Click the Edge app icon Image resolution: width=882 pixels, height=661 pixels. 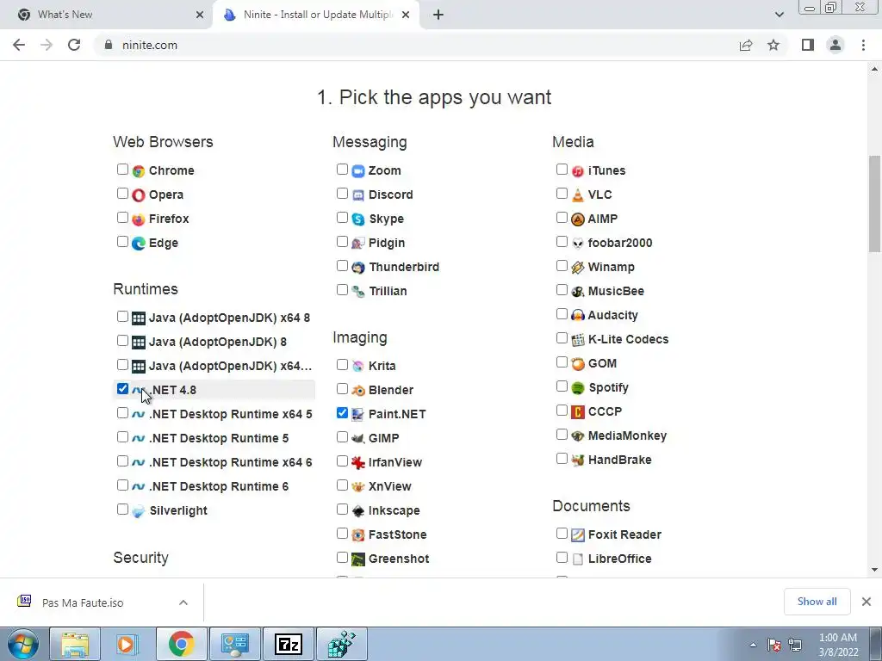click(139, 244)
